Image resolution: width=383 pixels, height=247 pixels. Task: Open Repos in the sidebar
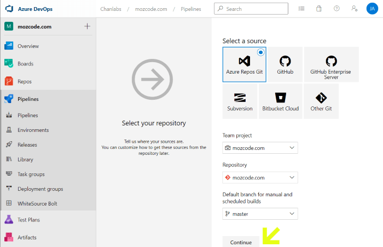(x=25, y=81)
